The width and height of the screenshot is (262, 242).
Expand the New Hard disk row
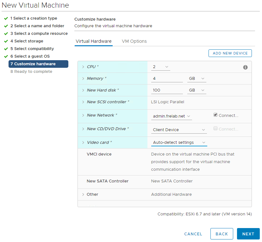pos(83,90)
